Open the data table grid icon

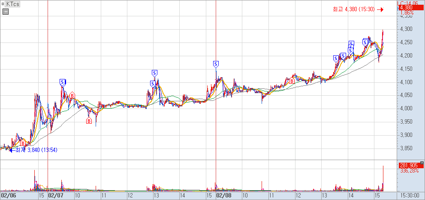[x=5, y=12]
